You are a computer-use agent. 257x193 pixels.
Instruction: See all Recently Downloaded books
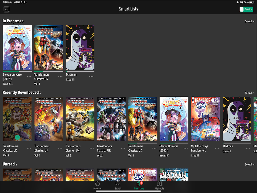pos(249,93)
